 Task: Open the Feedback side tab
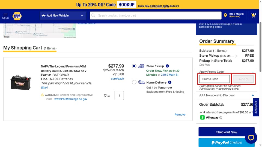(256, 107)
